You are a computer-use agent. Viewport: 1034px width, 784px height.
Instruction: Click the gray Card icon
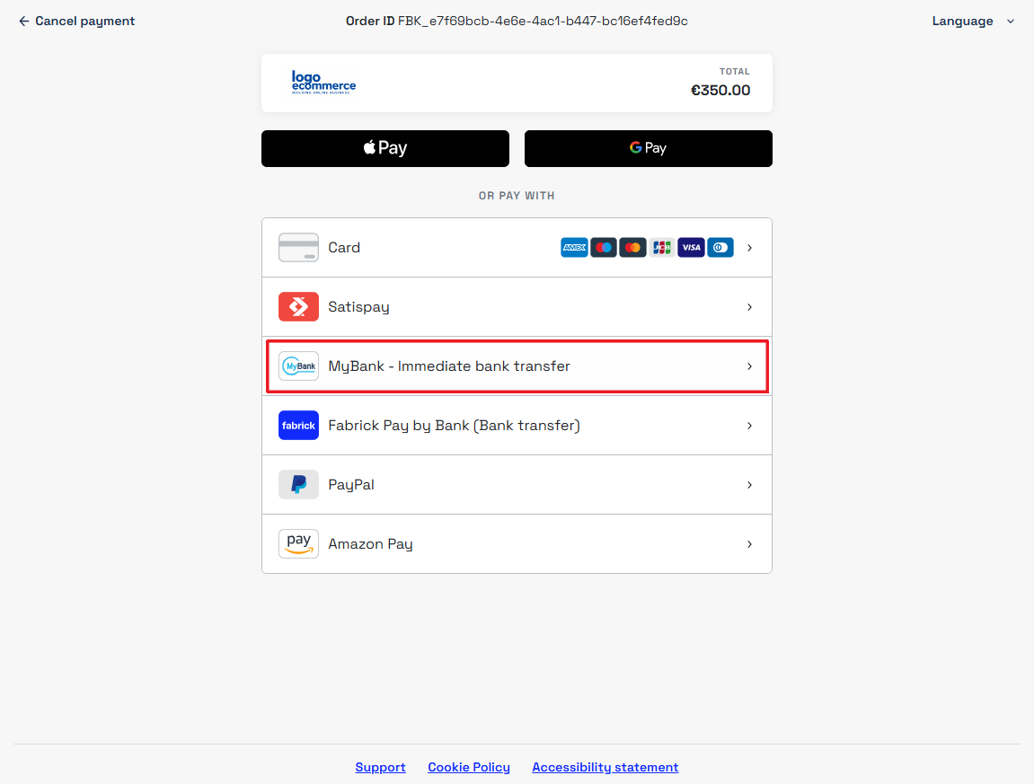click(299, 247)
